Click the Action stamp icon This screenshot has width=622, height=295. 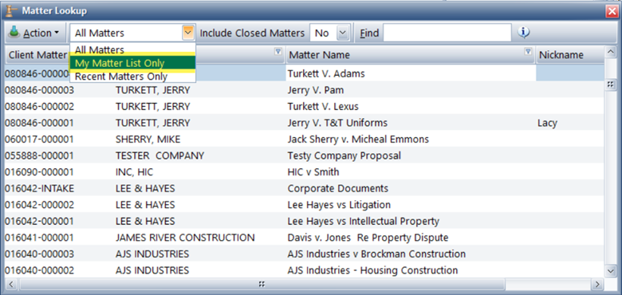pos(14,33)
